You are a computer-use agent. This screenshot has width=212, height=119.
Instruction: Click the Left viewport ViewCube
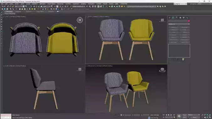80,70
